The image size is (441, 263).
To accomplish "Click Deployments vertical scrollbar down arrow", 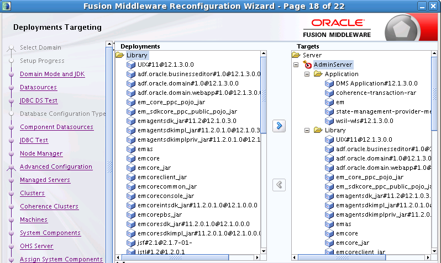I will 264,251.
